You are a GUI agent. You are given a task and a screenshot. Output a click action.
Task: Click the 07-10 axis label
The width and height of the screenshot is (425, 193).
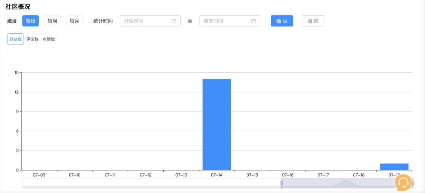pyautogui.click(x=75, y=175)
